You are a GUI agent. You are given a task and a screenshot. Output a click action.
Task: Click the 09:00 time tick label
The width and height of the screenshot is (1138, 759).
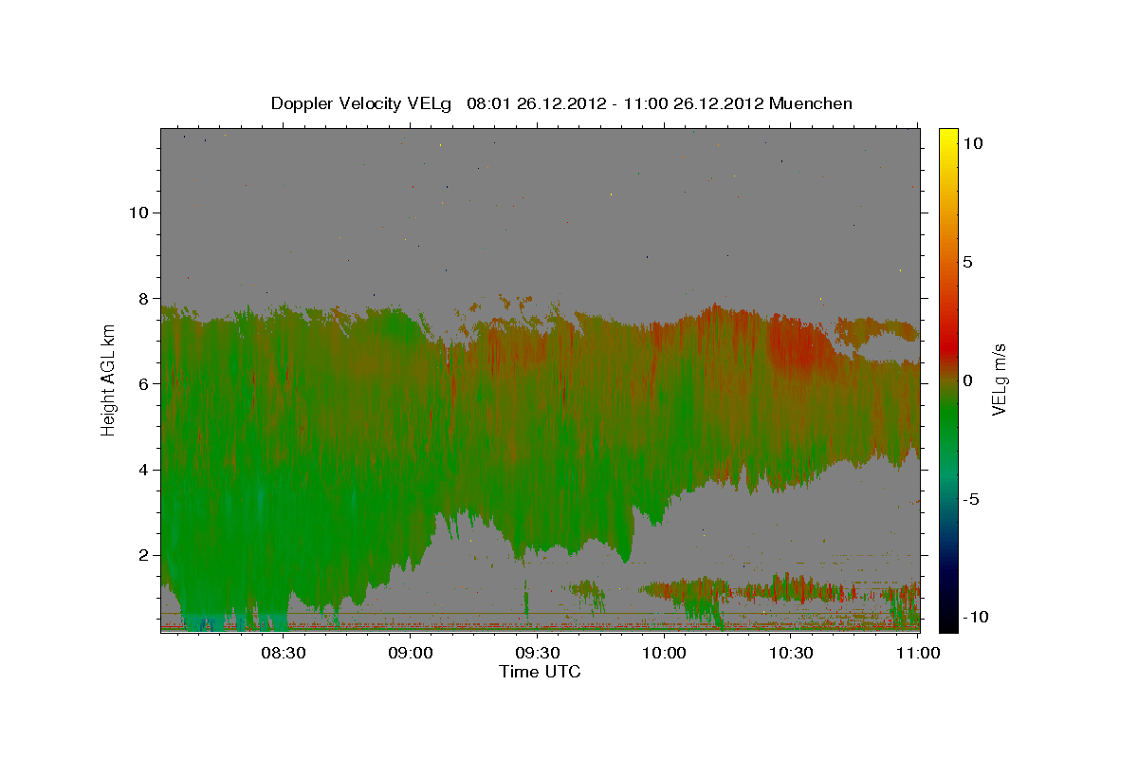click(411, 653)
